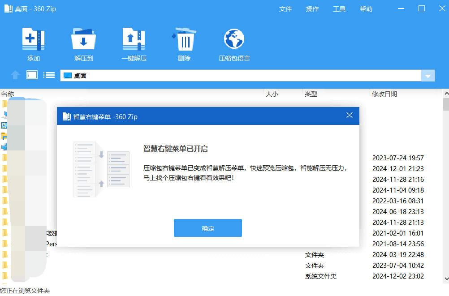Maximize the 360 Zip main window
This screenshot has width=449, height=296.
pyautogui.click(x=422, y=9)
